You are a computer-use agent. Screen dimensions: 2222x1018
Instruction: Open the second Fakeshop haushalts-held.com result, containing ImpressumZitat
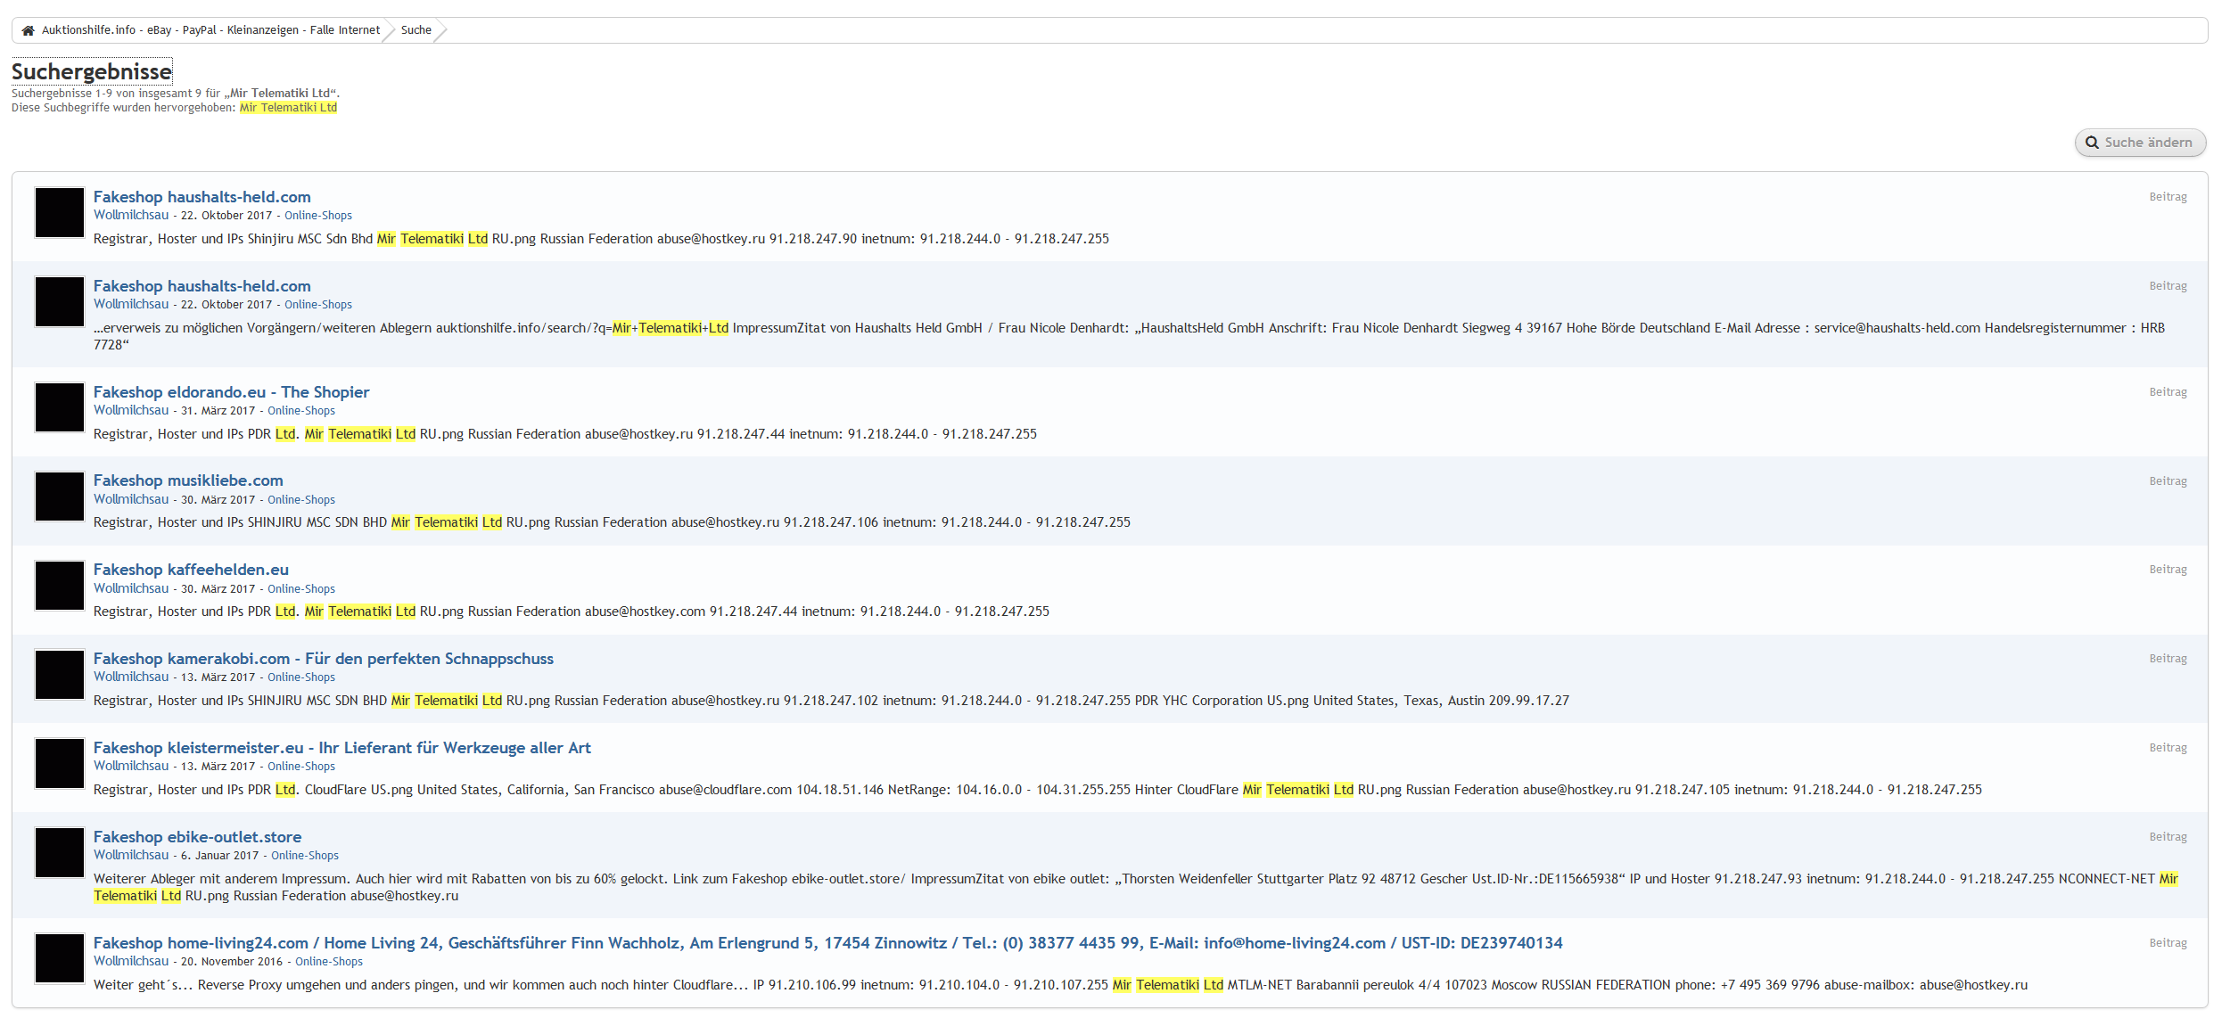click(x=202, y=286)
